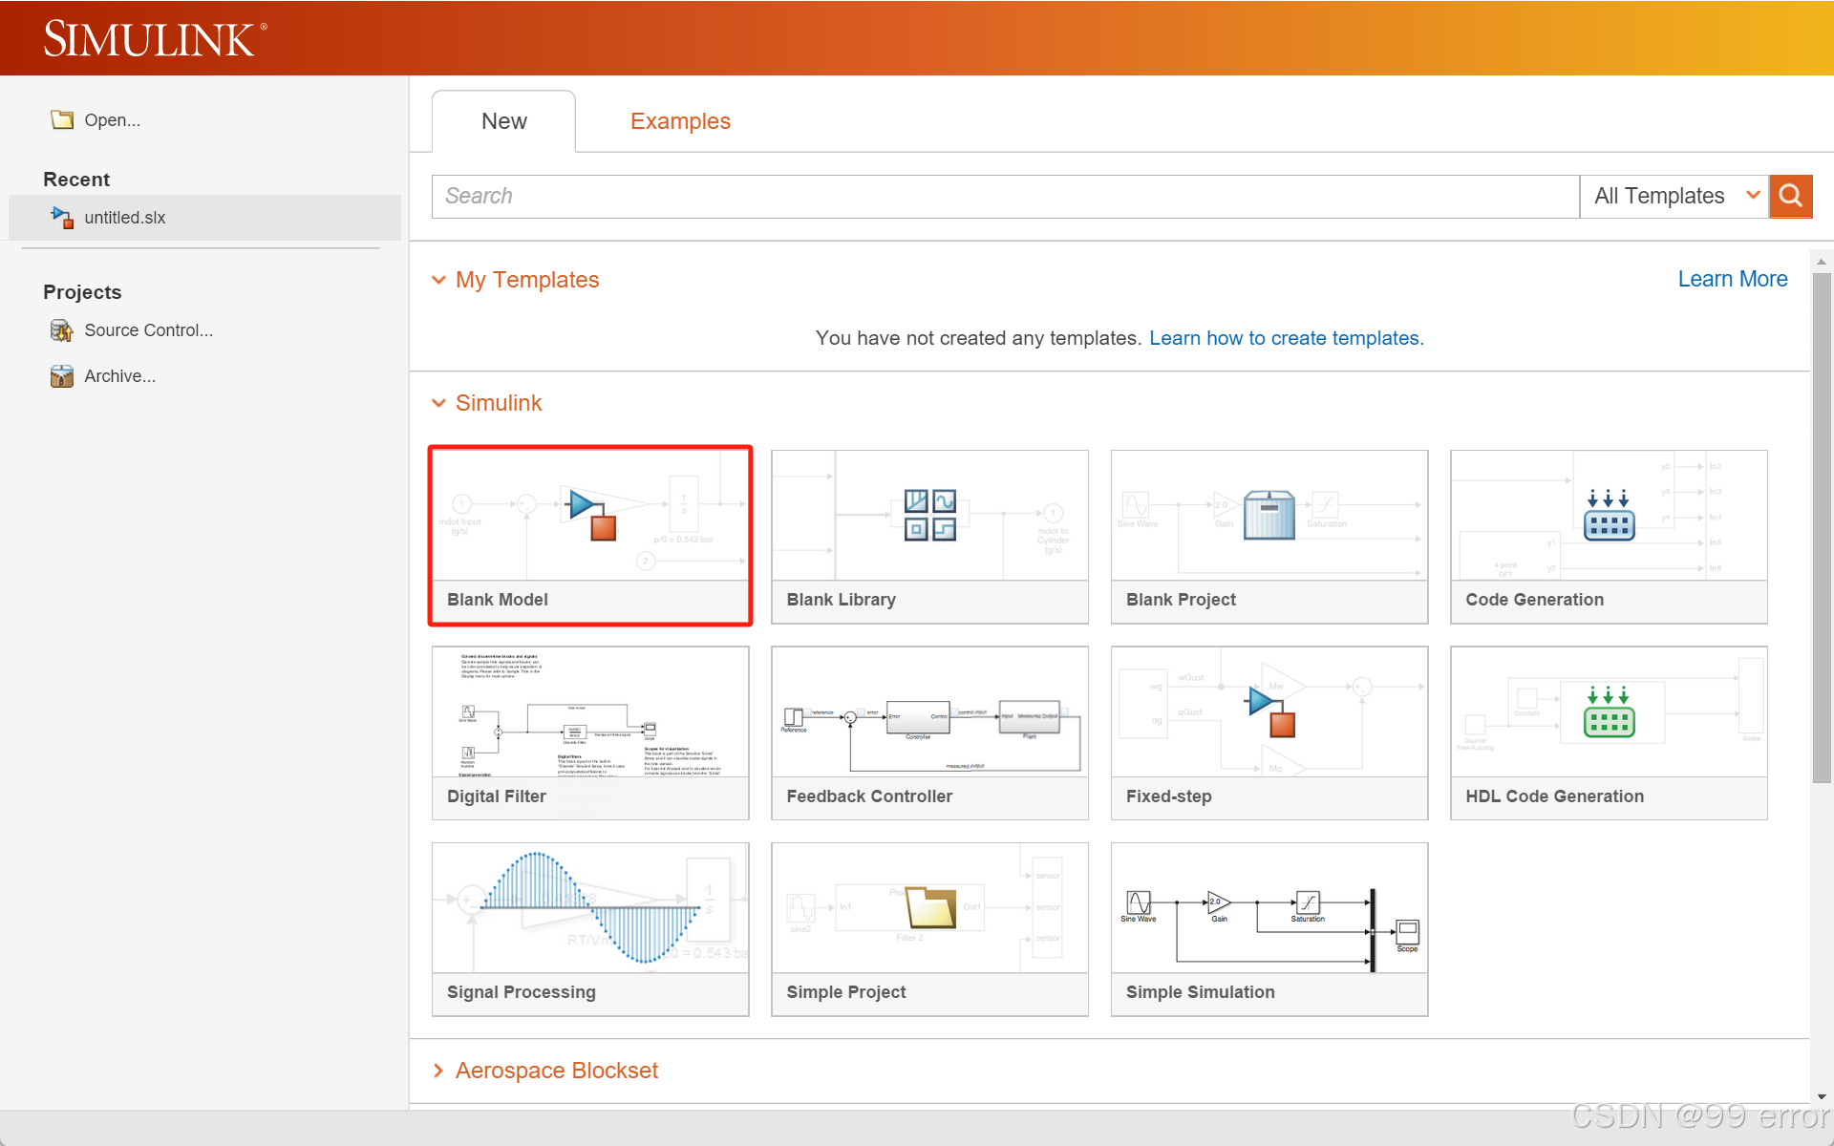Click the vertical scrollbar down arrow
The image size is (1834, 1146).
[x=1822, y=1097]
